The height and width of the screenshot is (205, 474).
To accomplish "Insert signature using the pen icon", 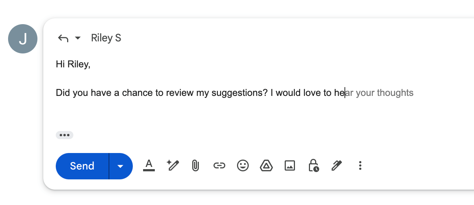I will click(336, 166).
